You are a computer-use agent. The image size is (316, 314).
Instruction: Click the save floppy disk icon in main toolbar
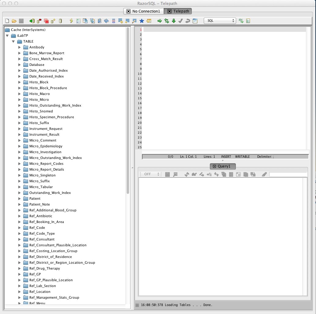click(21, 21)
